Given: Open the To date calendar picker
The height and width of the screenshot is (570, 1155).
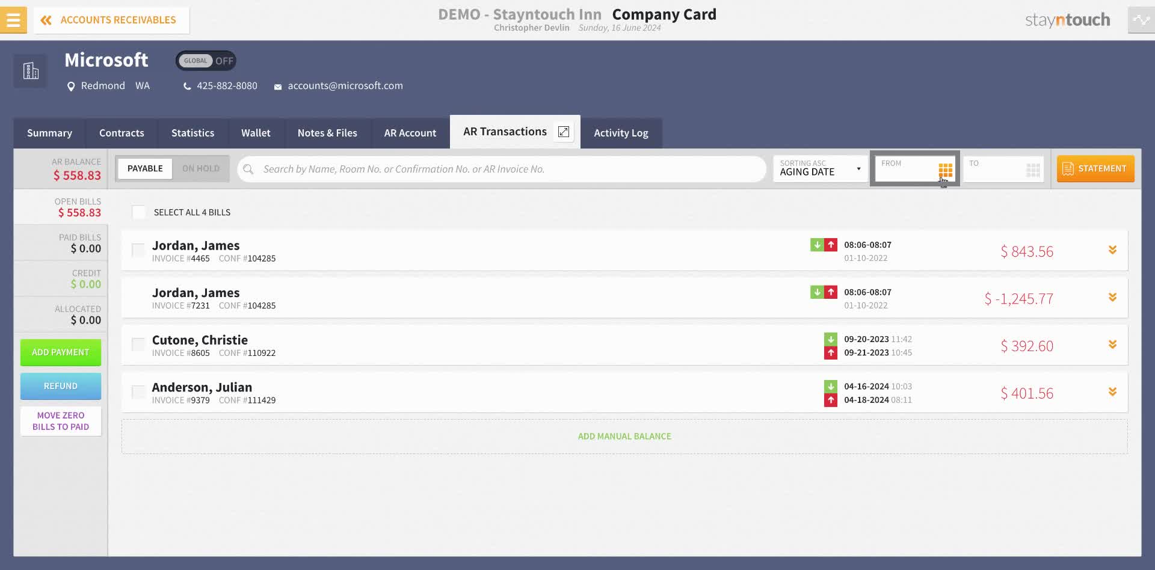Looking at the screenshot, I should tap(1033, 171).
